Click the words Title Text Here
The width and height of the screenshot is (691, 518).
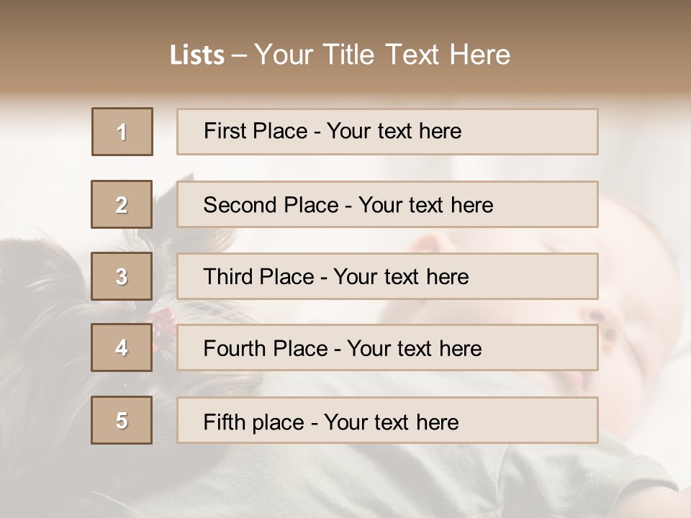coord(417,55)
